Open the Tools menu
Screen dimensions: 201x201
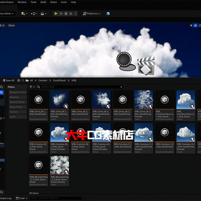pyautogui.click(x=34, y=2)
